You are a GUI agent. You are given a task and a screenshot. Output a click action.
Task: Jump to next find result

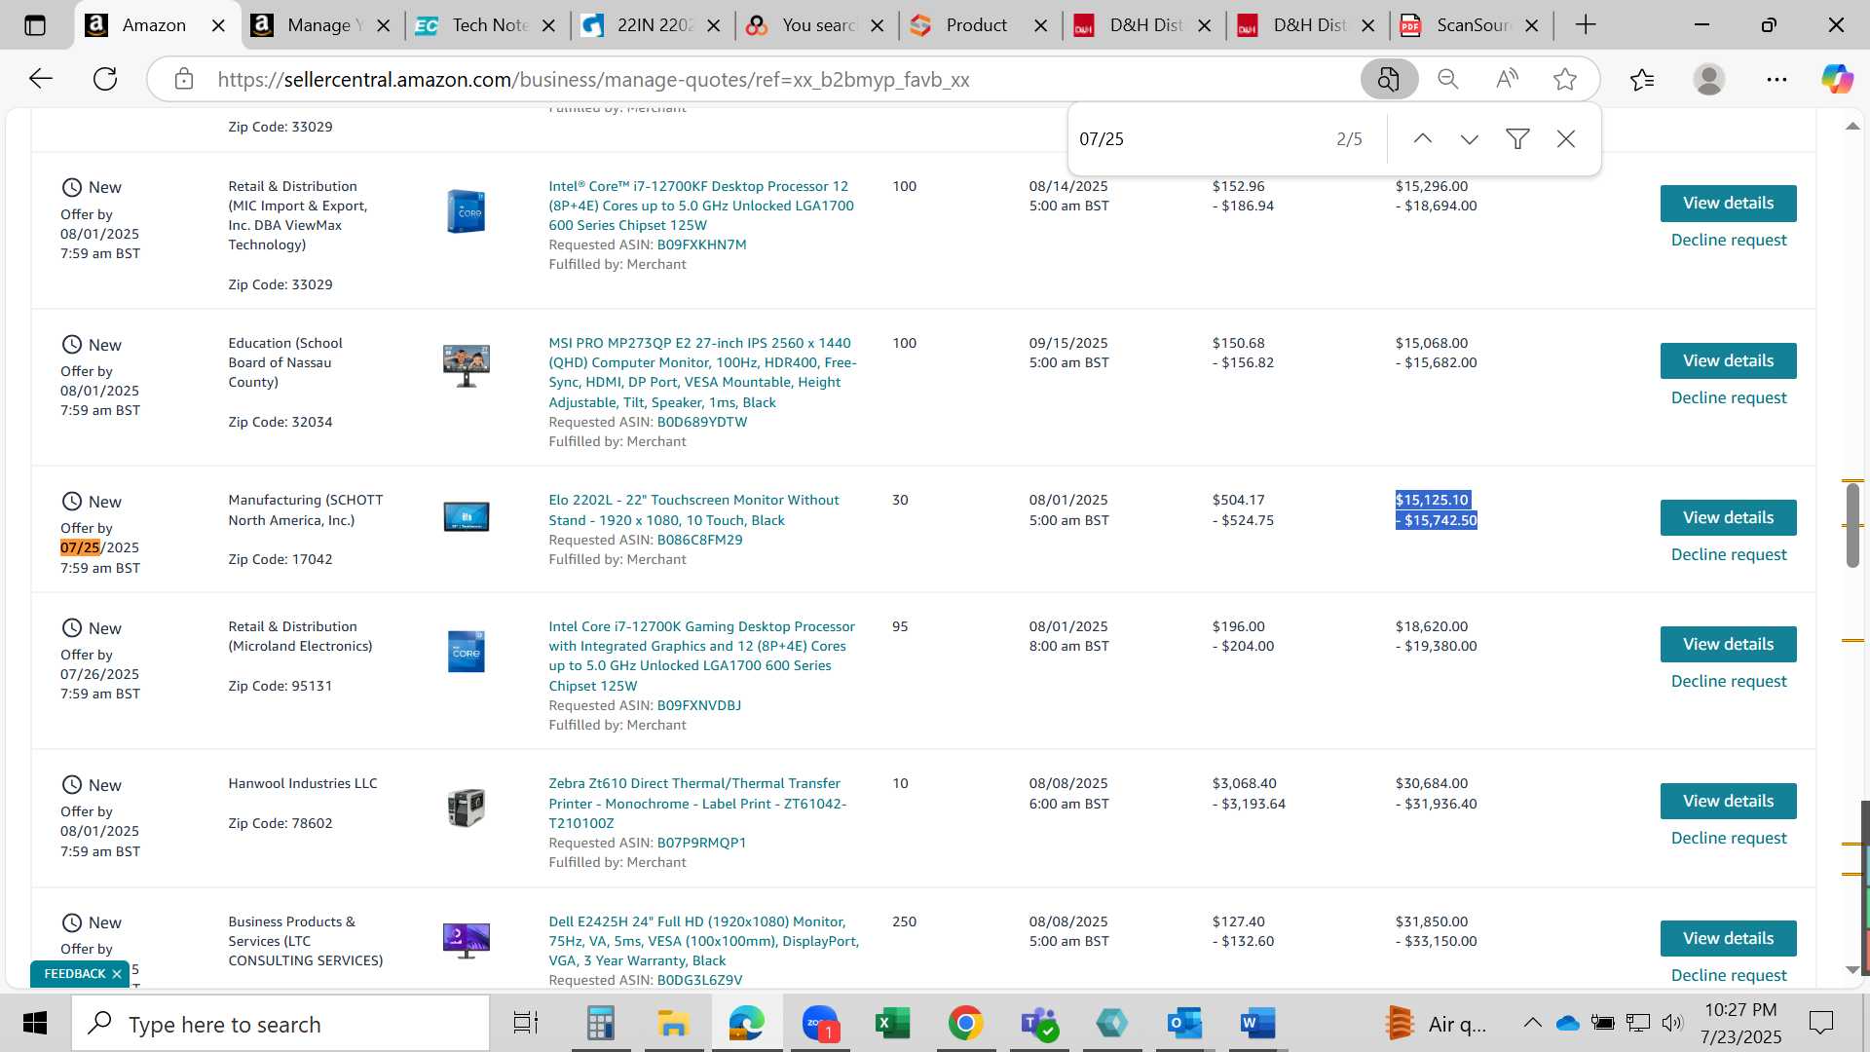[1470, 139]
